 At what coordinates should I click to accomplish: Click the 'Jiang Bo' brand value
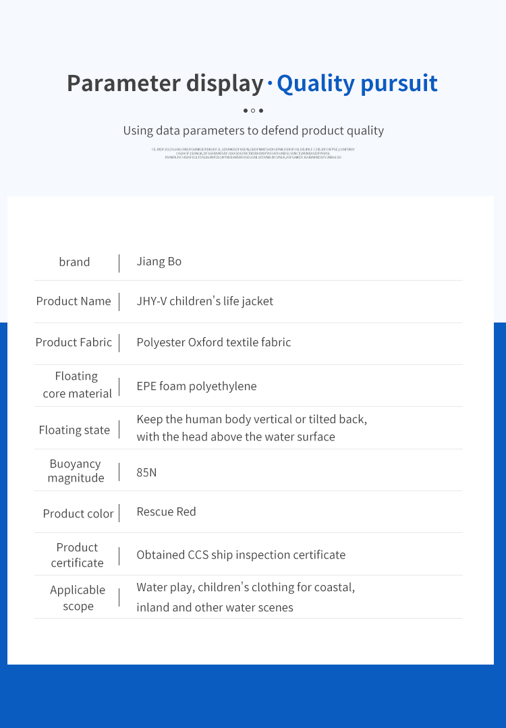coord(159,261)
